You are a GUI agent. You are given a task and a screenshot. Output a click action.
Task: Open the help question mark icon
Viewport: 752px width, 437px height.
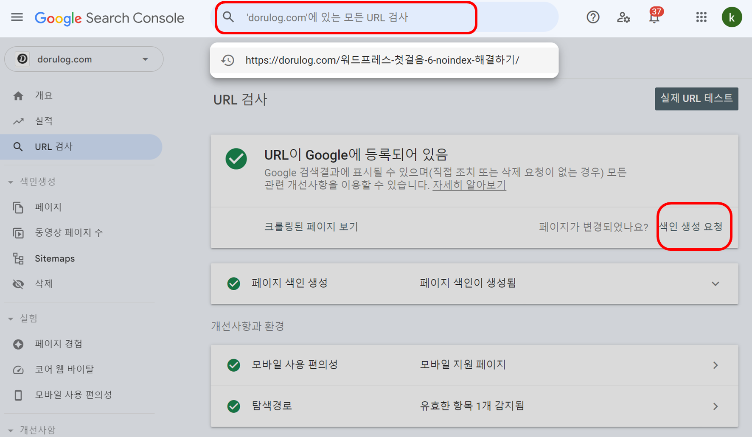click(593, 17)
